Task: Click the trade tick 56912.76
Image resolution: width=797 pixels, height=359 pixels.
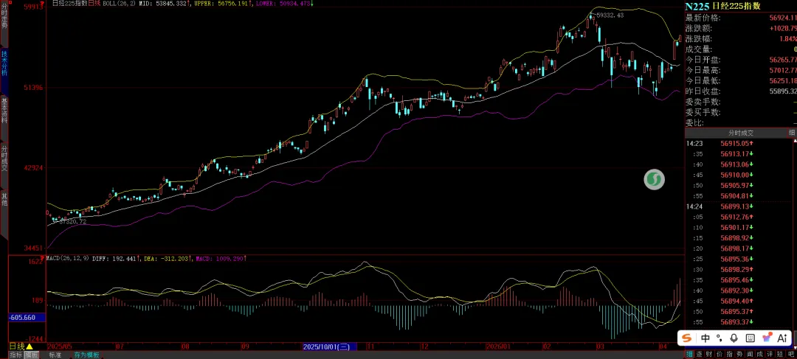Action: (x=737, y=217)
